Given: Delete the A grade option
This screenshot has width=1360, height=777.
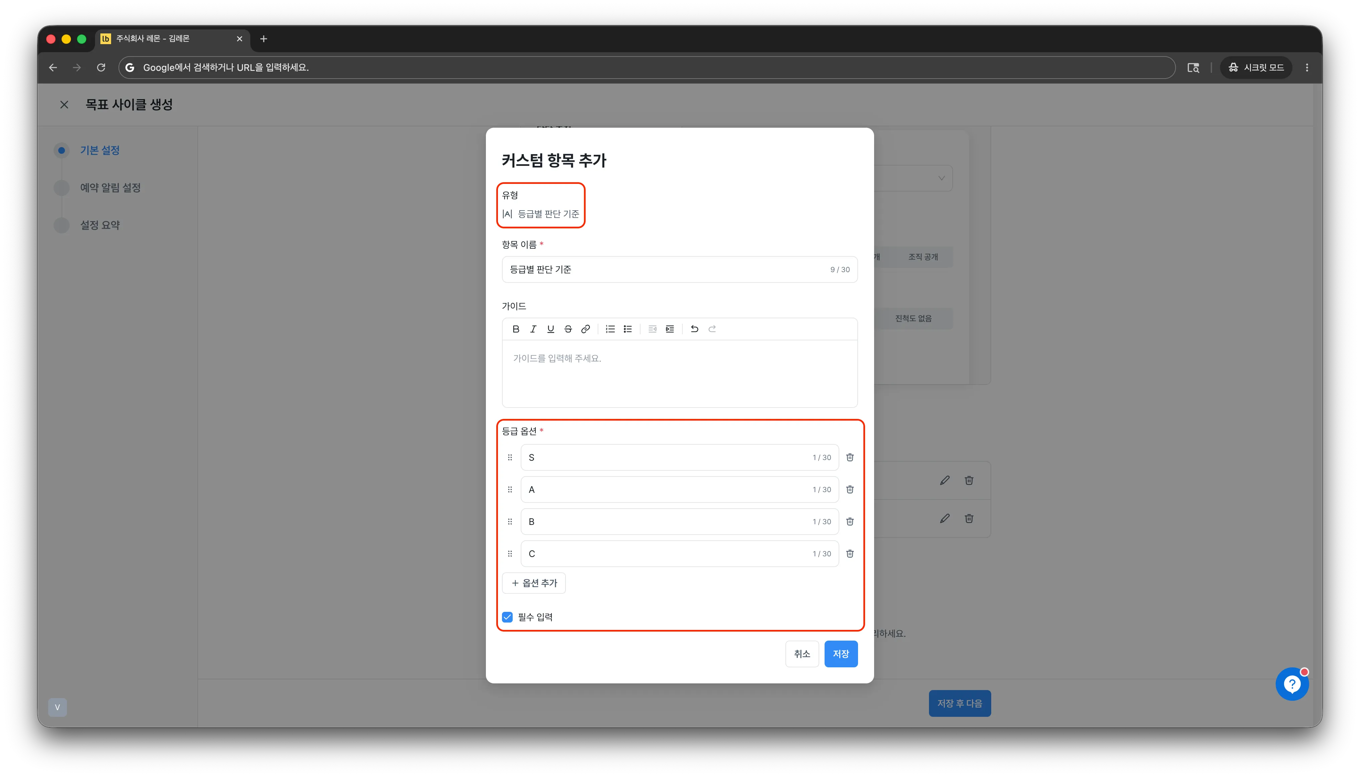Looking at the screenshot, I should click(850, 489).
